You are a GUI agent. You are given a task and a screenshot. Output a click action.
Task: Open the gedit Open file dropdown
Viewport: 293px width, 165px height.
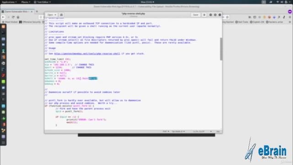pyautogui.click(x=52, y=15)
